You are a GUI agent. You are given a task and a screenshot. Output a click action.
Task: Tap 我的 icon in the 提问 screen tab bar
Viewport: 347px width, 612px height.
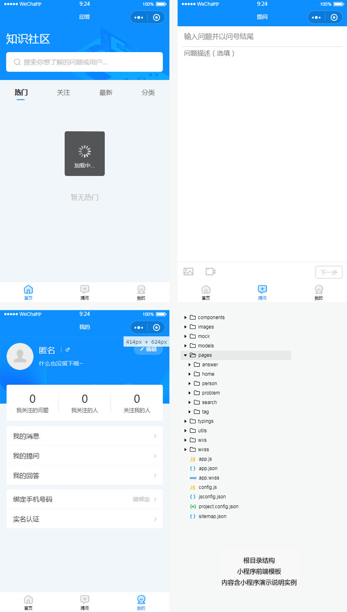319,289
